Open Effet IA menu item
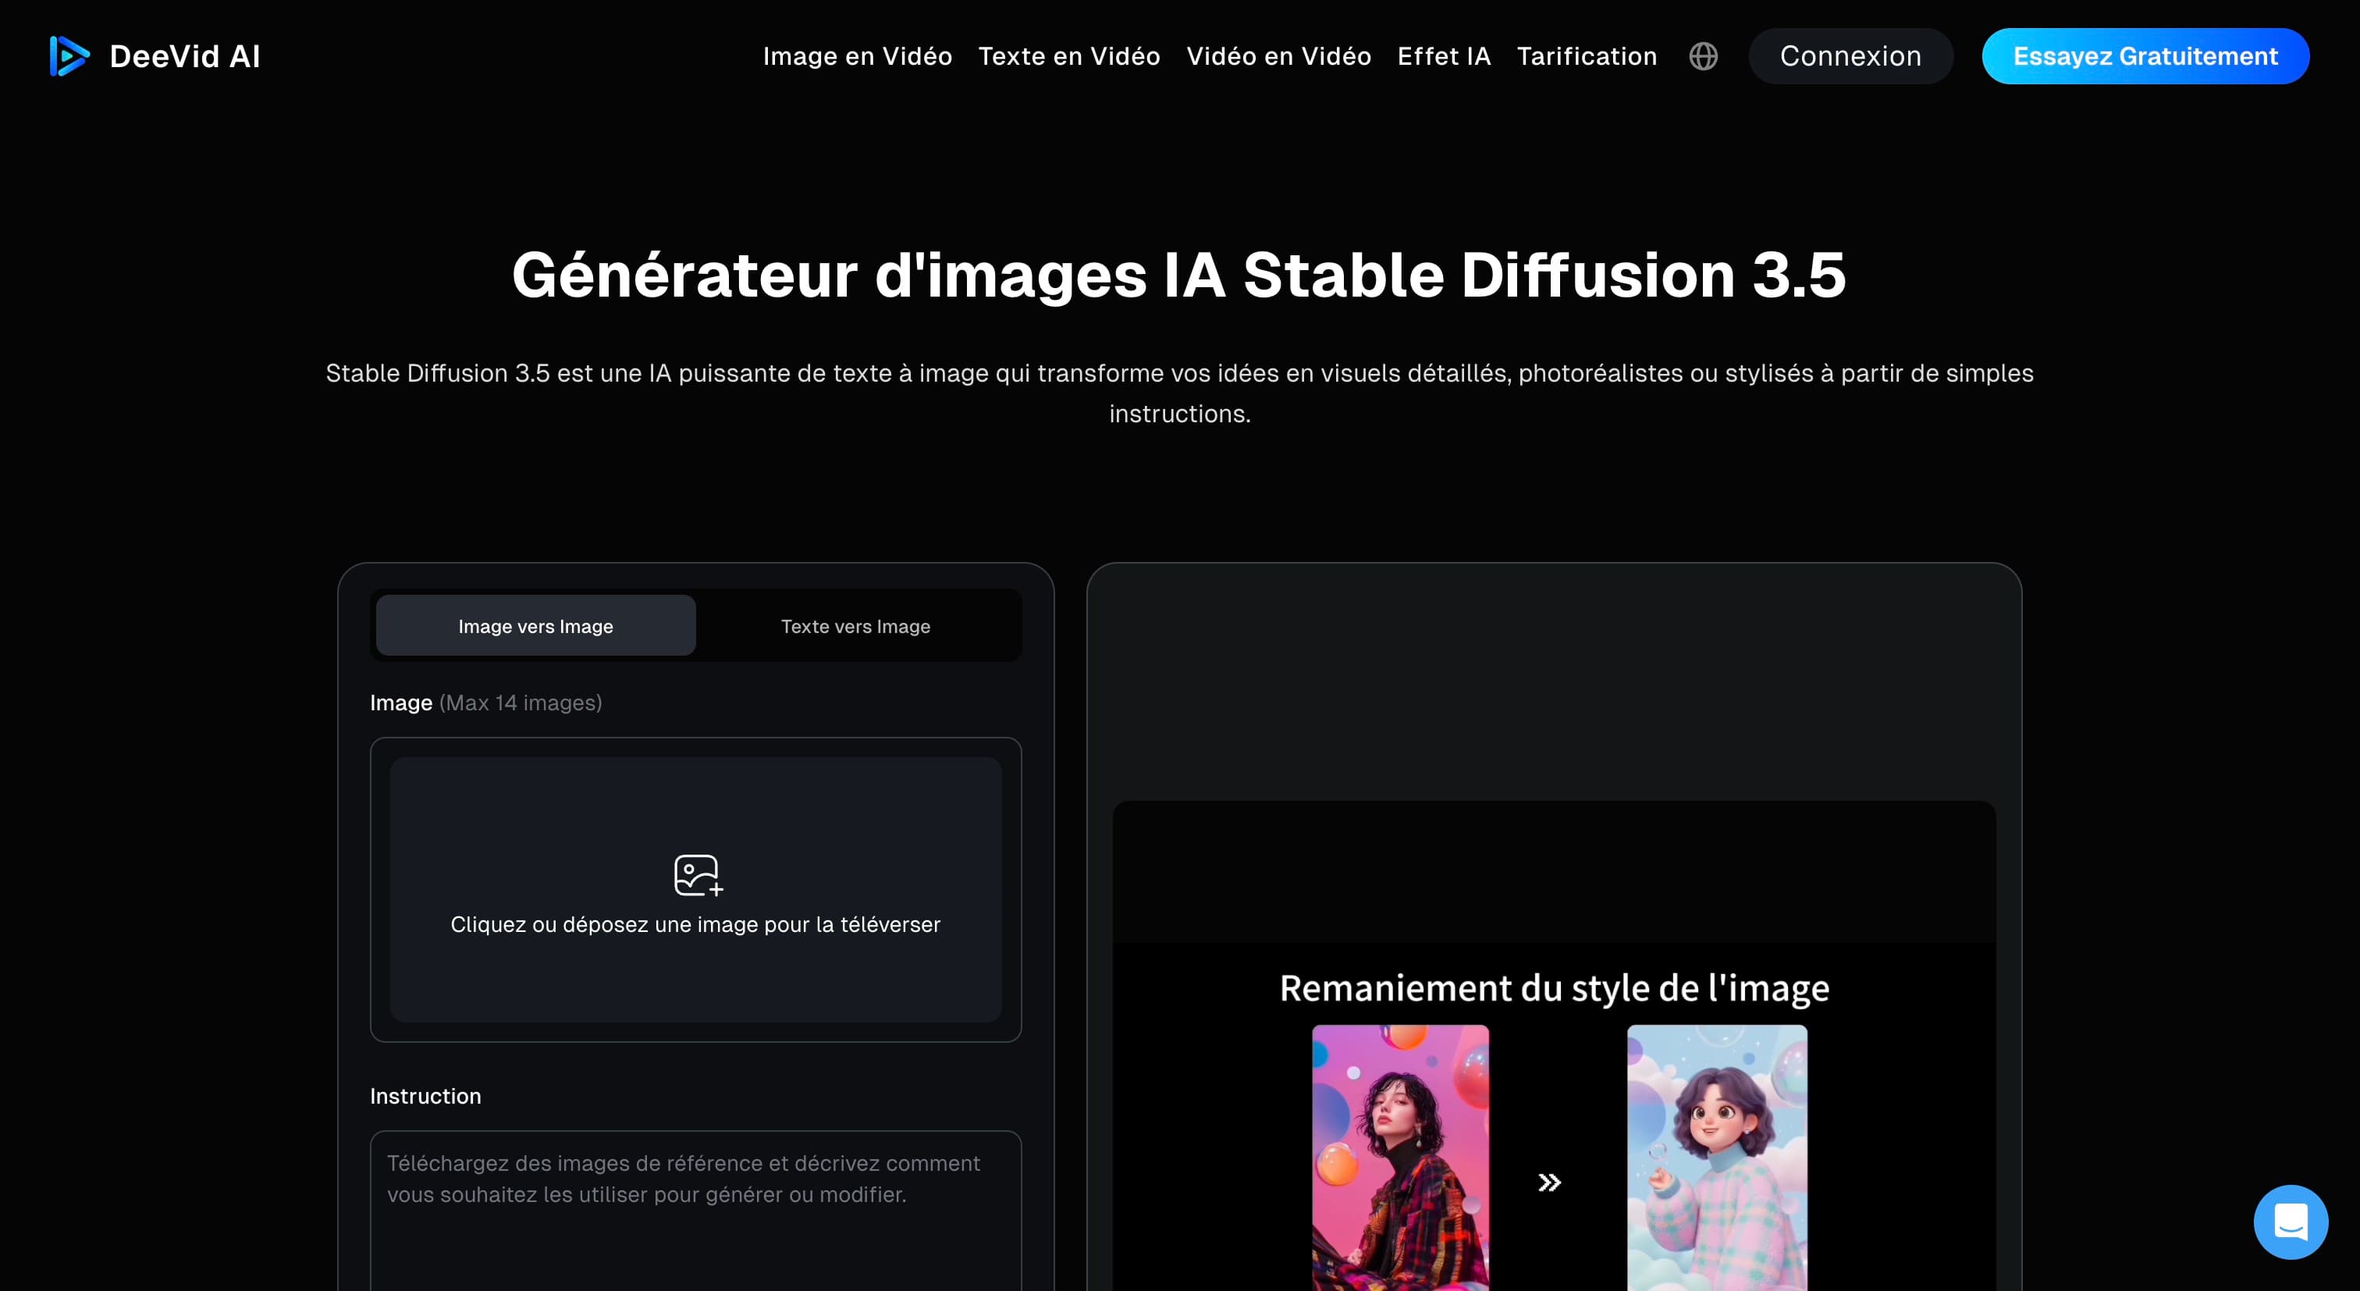Screen dimensions: 2360x1291 coord(1444,56)
